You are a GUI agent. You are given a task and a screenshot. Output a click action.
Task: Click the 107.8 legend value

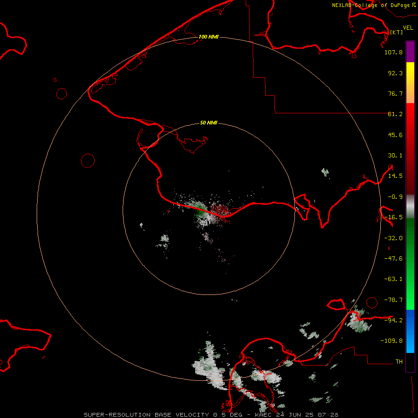tap(393, 52)
